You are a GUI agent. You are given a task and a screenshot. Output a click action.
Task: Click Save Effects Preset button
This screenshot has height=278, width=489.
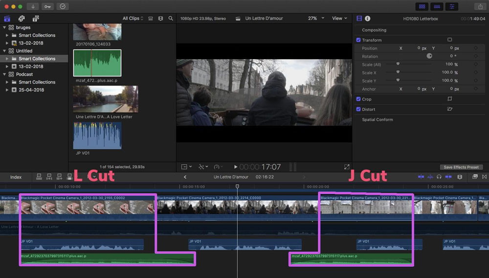[x=461, y=167]
